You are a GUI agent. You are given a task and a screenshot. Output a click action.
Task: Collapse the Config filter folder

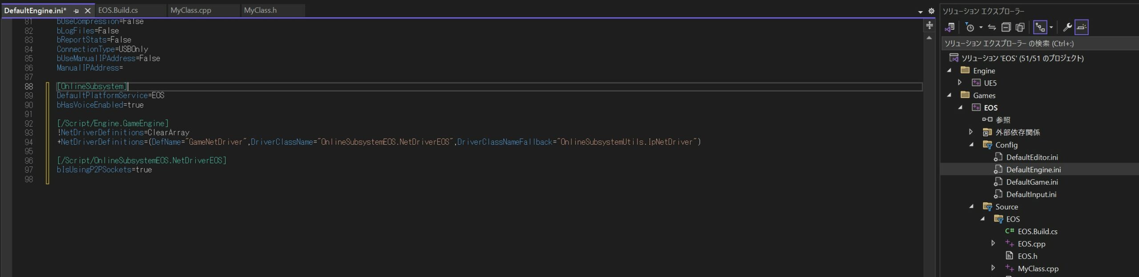[971, 144]
